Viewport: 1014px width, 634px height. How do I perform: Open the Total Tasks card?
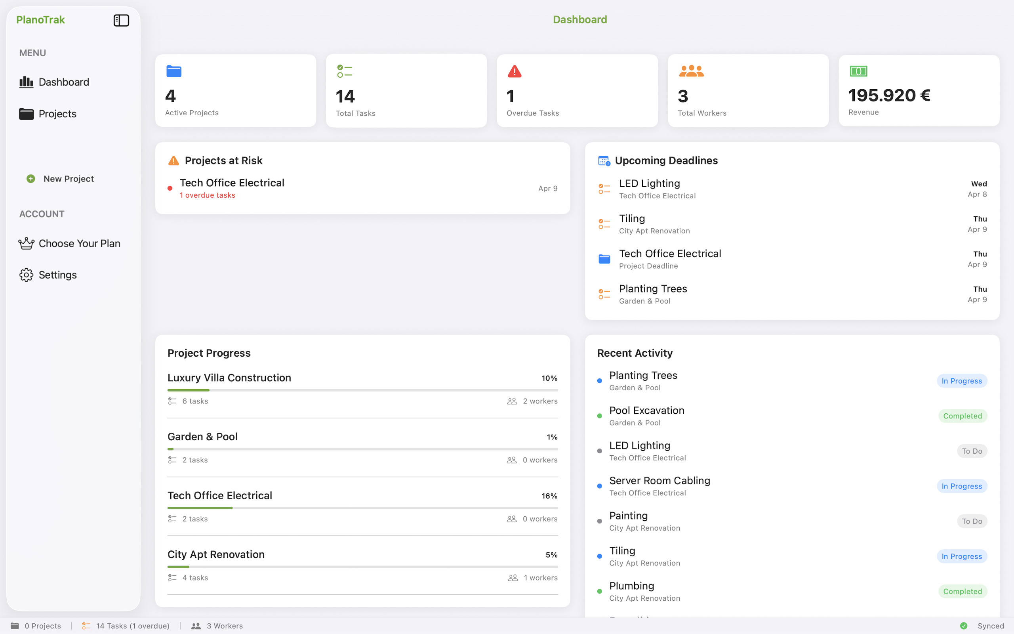click(x=406, y=91)
